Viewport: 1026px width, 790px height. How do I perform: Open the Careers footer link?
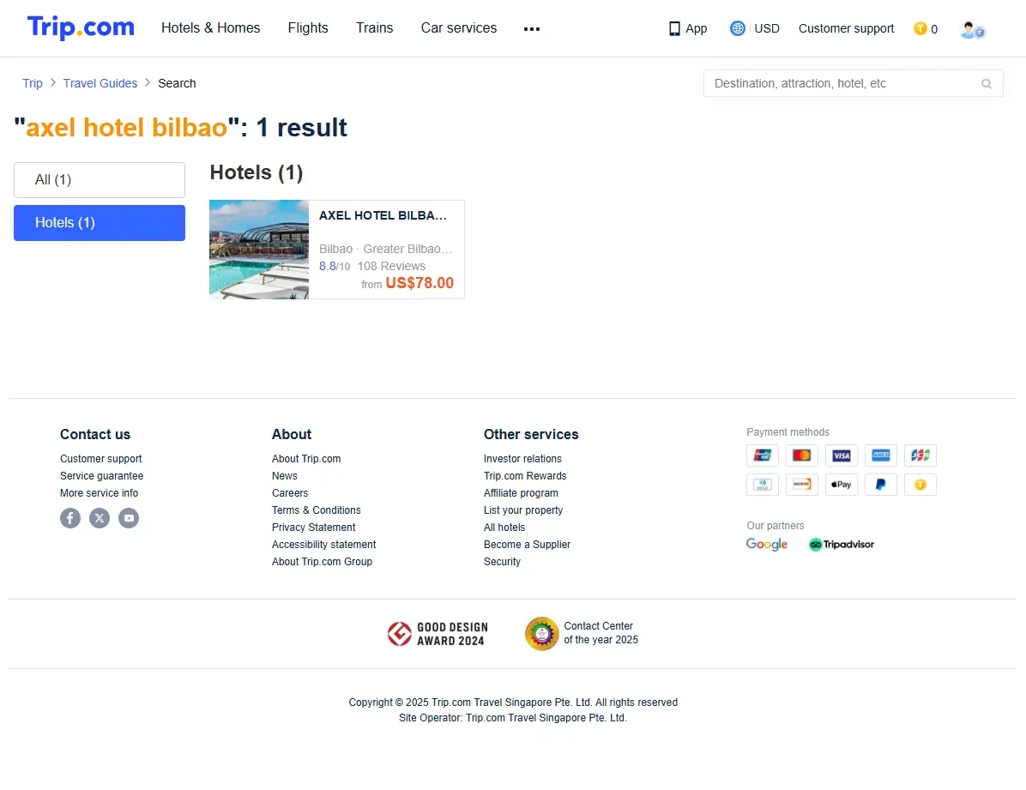coord(290,493)
